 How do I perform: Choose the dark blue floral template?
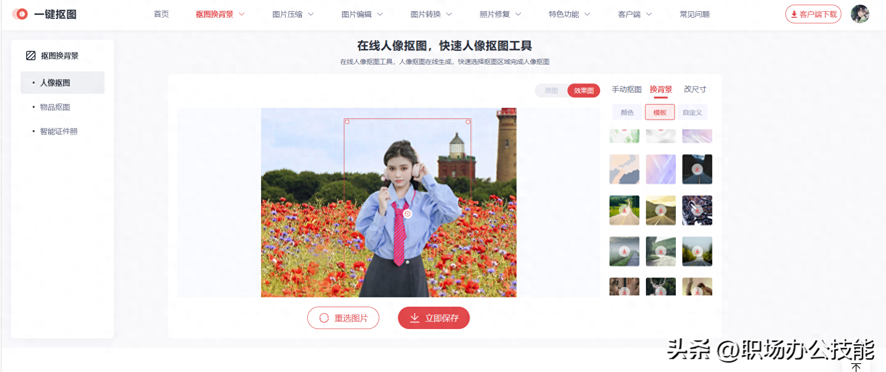(697, 211)
